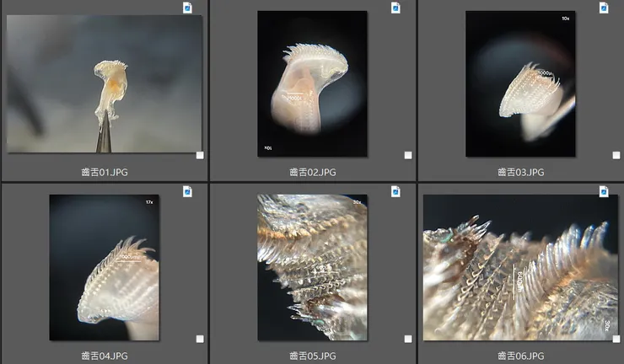This screenshot has width=624, height=364.
Task: Tick the checkbox for 齒舌06.JPG
Action: pyautogui.click(x=616, y=339)
